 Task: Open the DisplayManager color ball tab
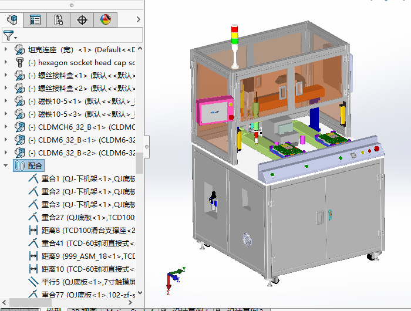click(x=105, y=19)
